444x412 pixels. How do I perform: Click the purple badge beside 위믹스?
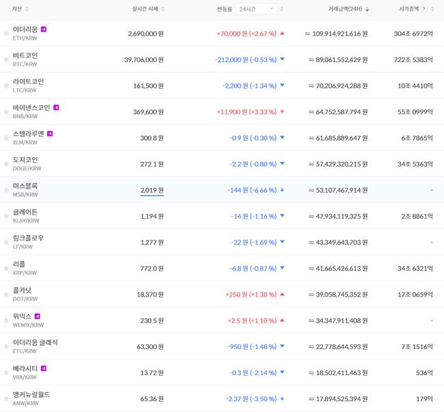[37, 316]
